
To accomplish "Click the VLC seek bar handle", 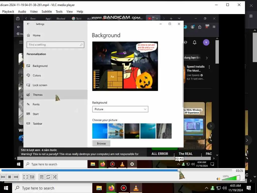I will [x=179, y=170].
